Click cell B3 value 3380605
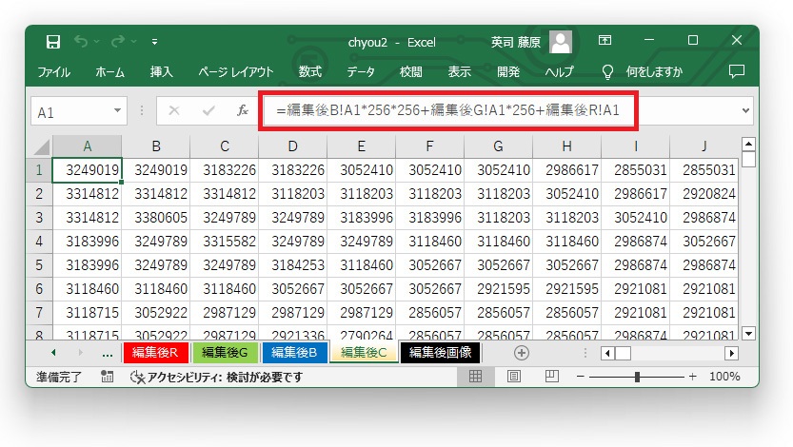This screenshot has width=793, height=447. [156, 218]
